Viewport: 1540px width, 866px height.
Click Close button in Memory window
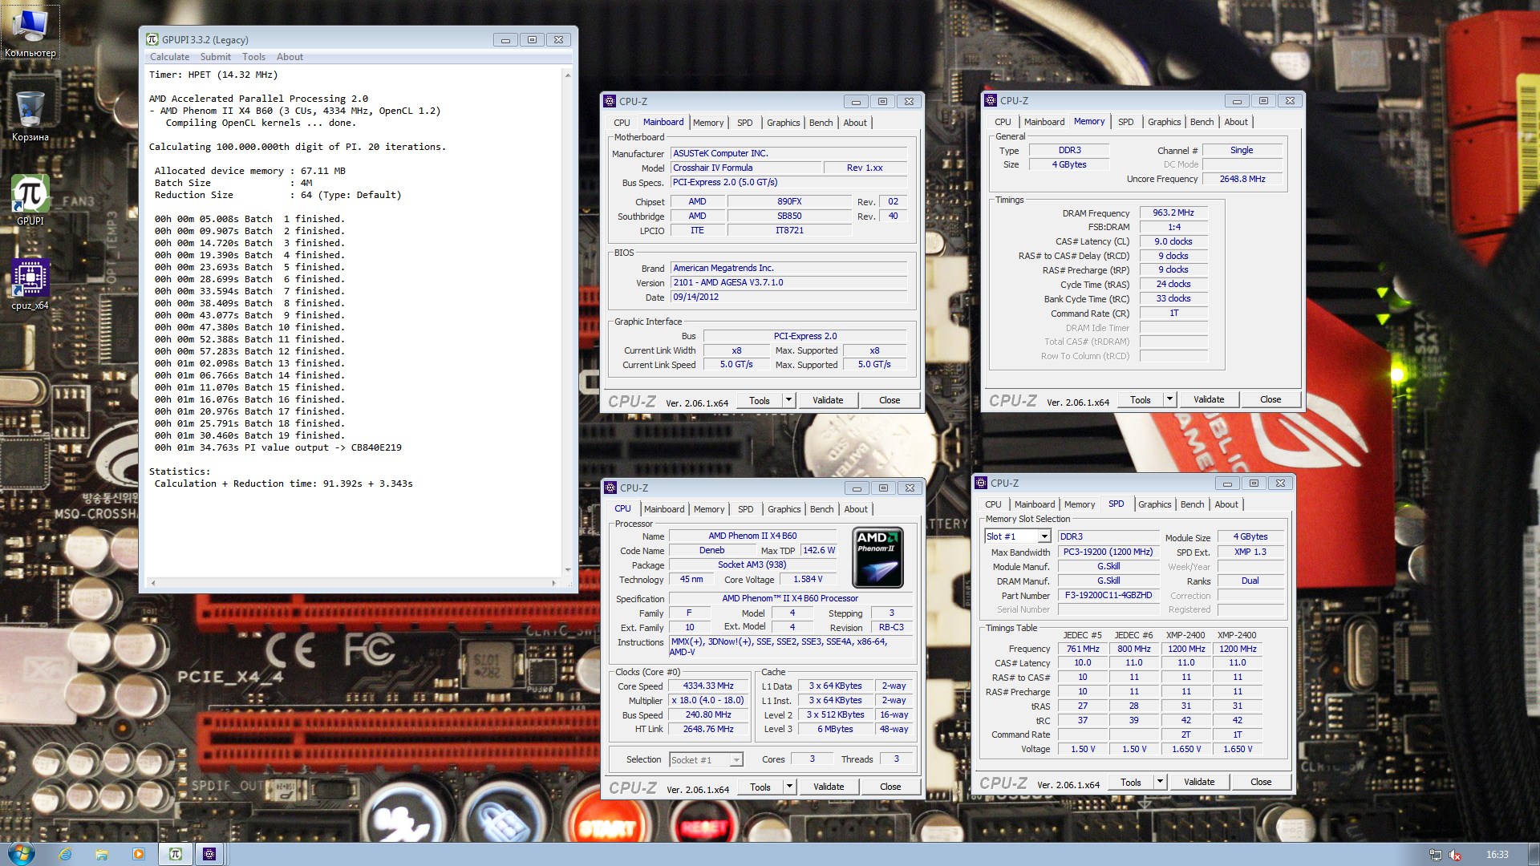[1270, 399]
